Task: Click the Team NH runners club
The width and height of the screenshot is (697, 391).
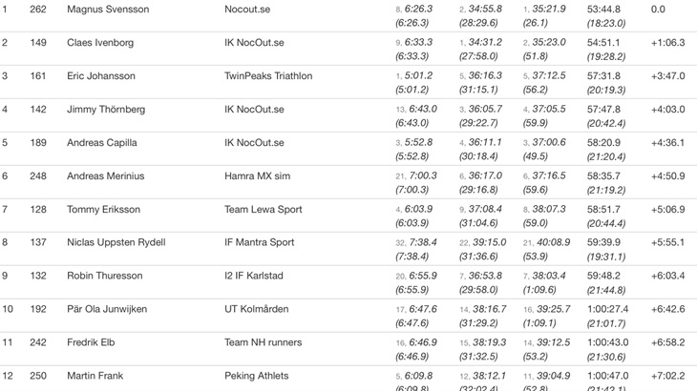Action: (x=263, y=343)
